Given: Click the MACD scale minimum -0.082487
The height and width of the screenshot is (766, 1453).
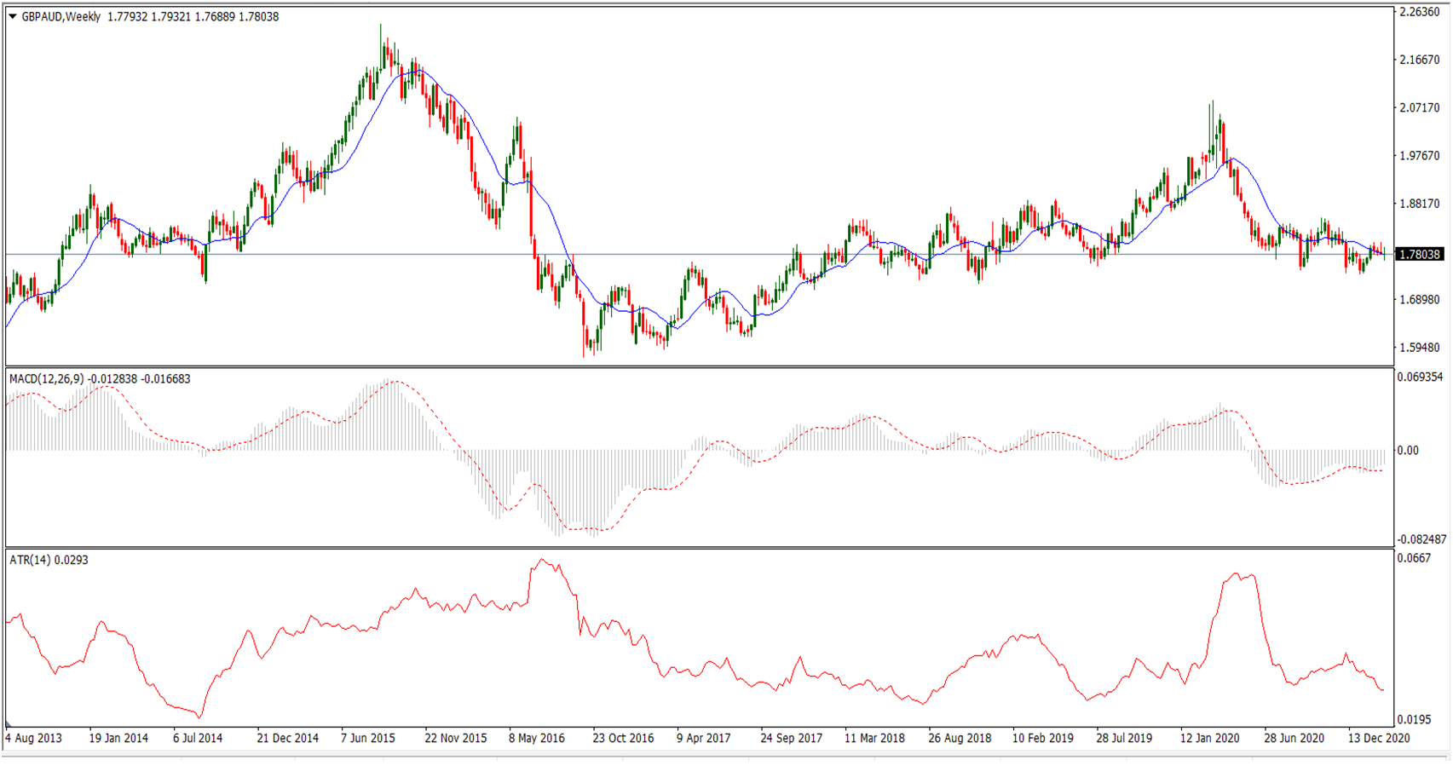Looking at the screenshot, I should pos(1421,539).
